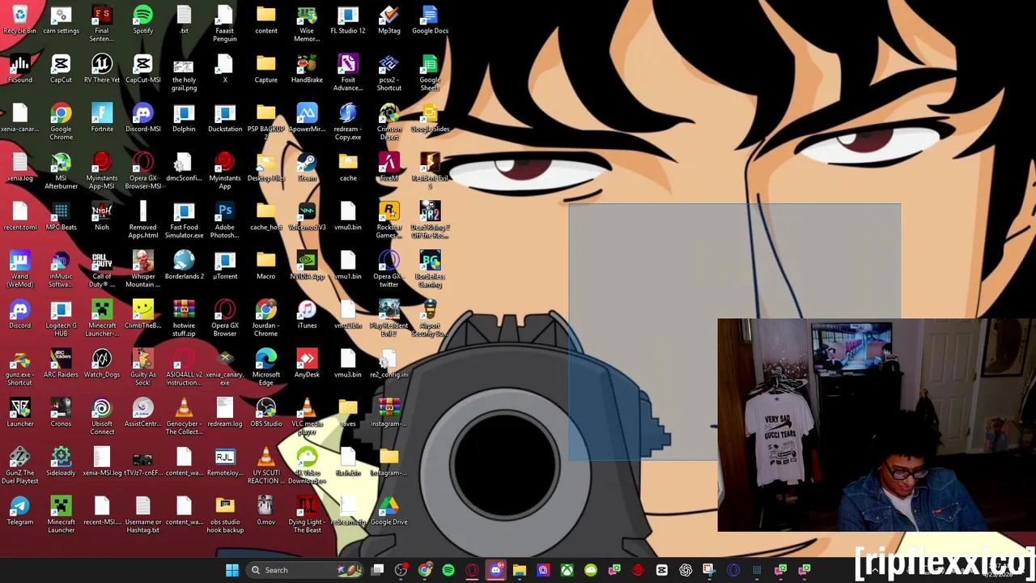Viewport: 1036px width, 583px height.
Task: Select the FL Studio 12 shortcut
Action: point(347,20)
